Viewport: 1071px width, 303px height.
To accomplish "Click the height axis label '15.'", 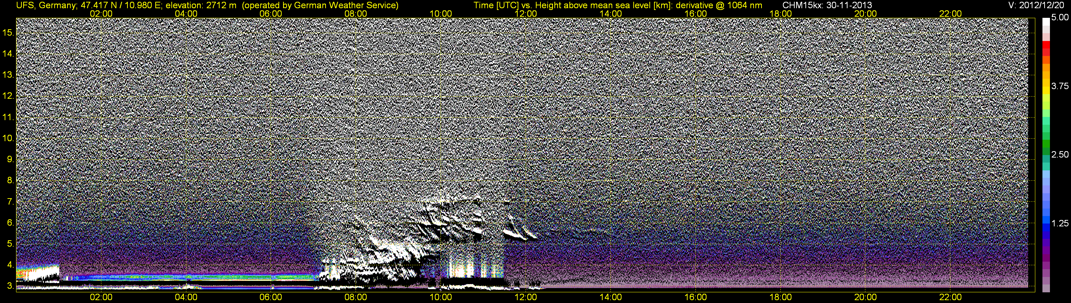I will tap(8, 32).
